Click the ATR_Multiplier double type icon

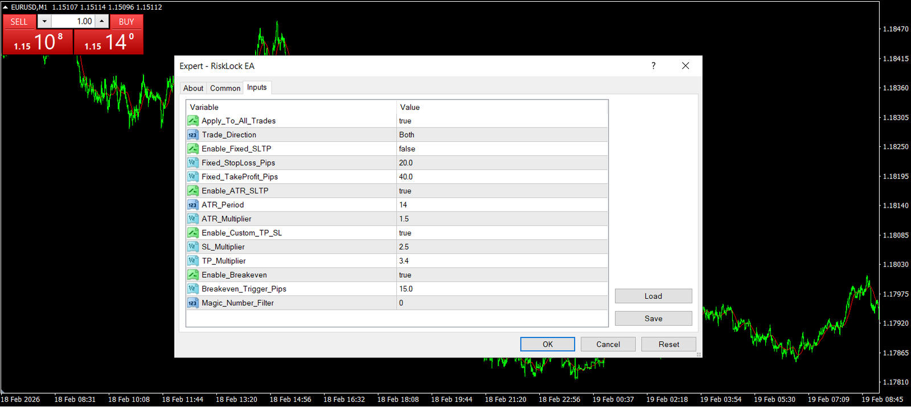pos(193,219)
